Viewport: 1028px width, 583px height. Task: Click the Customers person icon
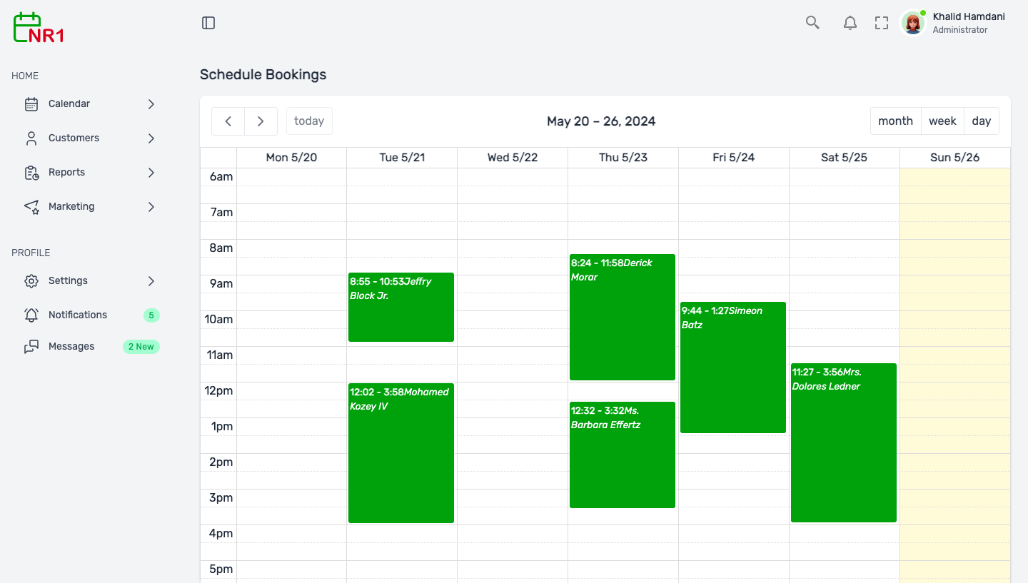pyautogui.click(x=31, y=138)
